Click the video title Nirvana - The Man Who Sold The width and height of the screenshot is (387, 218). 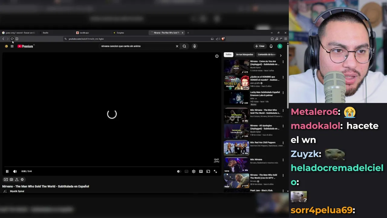[46, 187]
